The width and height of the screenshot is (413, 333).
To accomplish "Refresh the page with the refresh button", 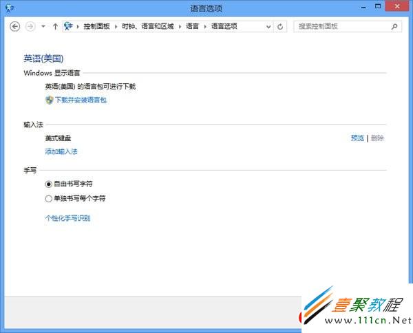I will coord(280,27).
